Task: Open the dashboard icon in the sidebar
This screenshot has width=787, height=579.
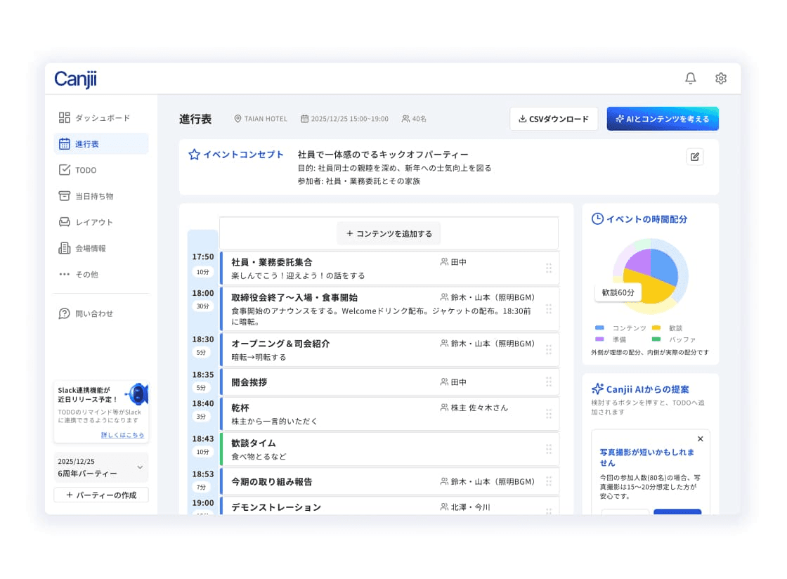Action: (x=63, y=117)
